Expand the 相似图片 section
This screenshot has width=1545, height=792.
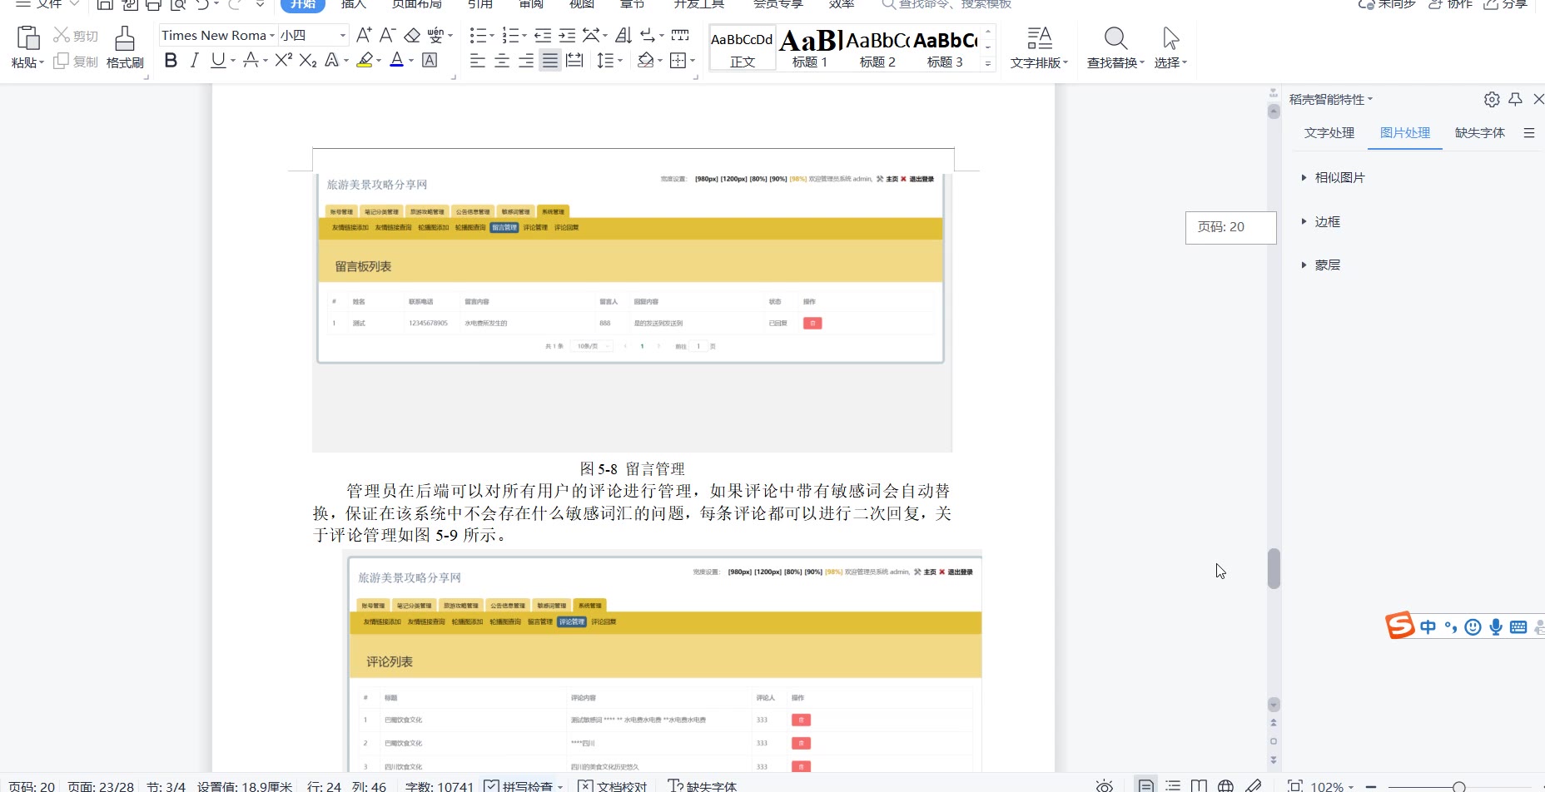tap(1339, 177)
